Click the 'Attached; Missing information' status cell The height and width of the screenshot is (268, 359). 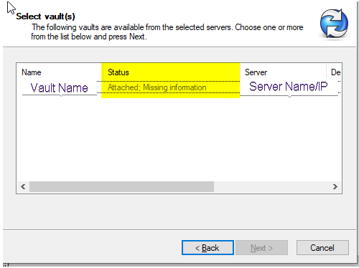(157, 87)
